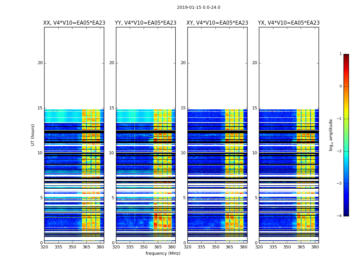Click the "UT (hours)" y-axis label

pyautogui.click(x=33, y=135)
